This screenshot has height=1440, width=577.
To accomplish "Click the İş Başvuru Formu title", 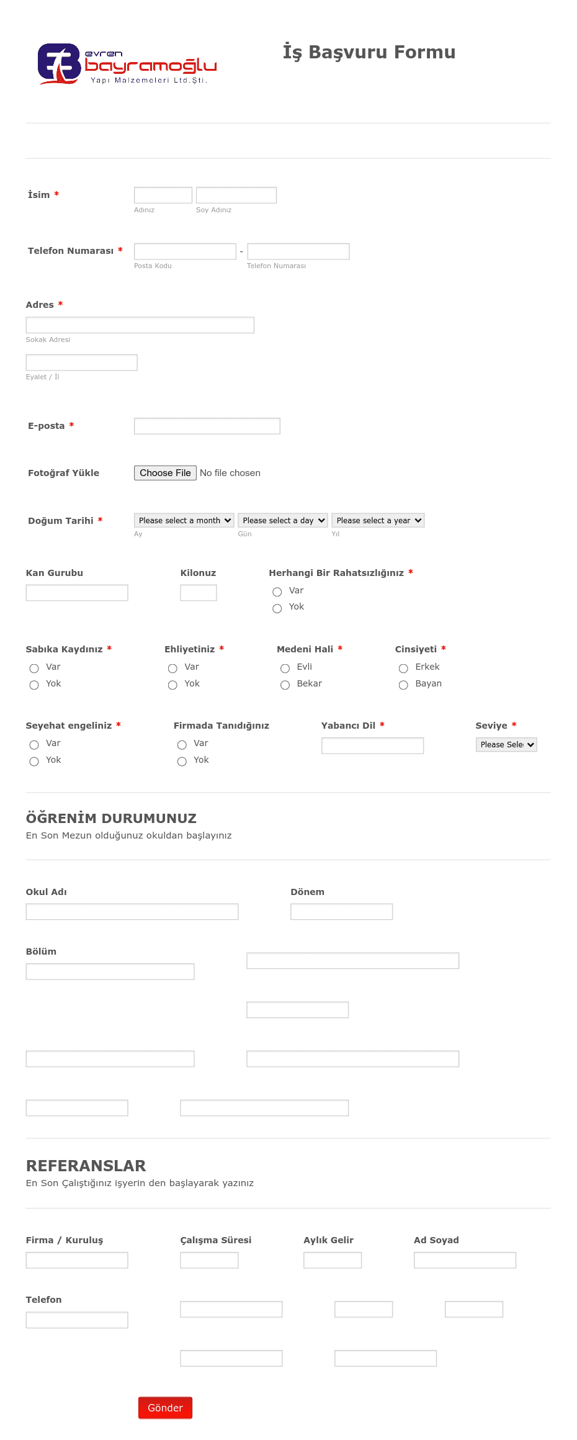I will (x=369, y=52).
